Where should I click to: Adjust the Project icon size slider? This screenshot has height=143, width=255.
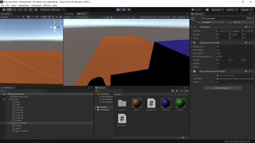coord(183,138)
